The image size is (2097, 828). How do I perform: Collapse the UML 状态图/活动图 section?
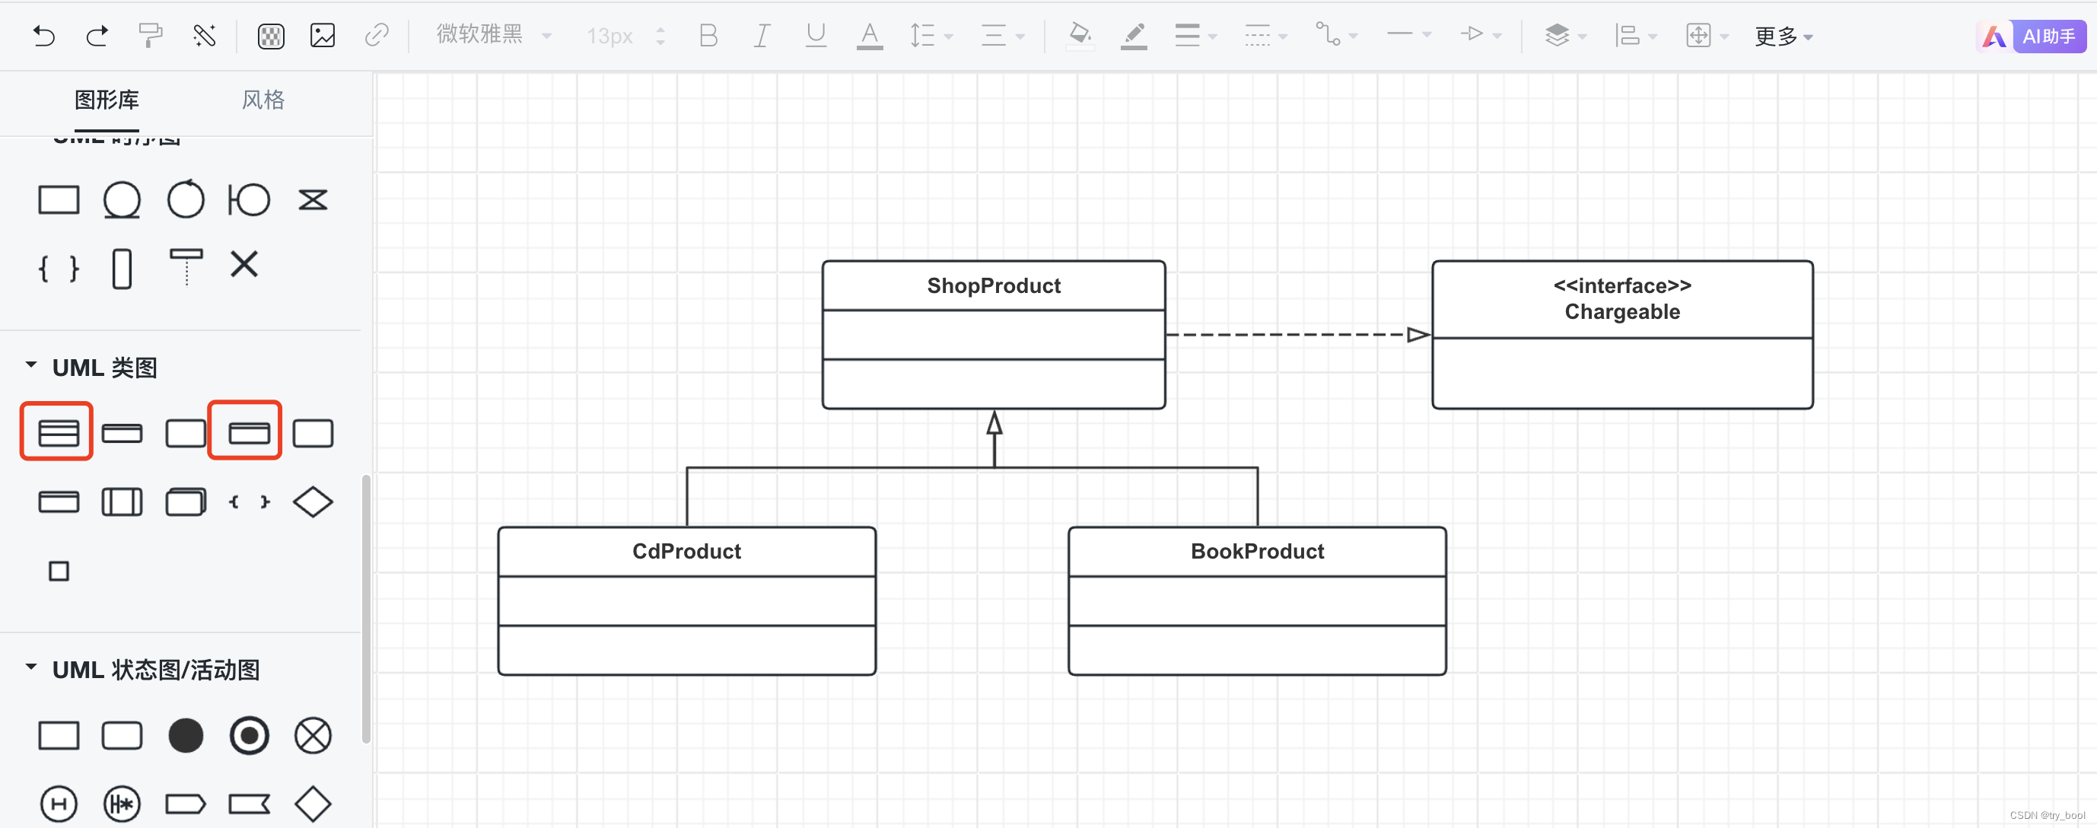tap(31, 667)
